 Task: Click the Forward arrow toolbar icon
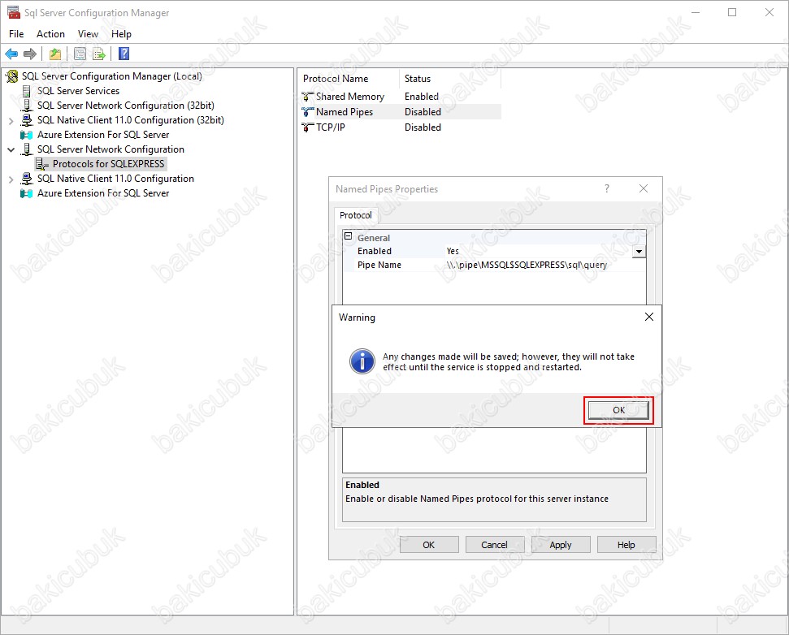(30, 54)
